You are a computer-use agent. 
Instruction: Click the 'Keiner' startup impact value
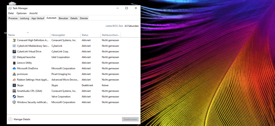105,85
